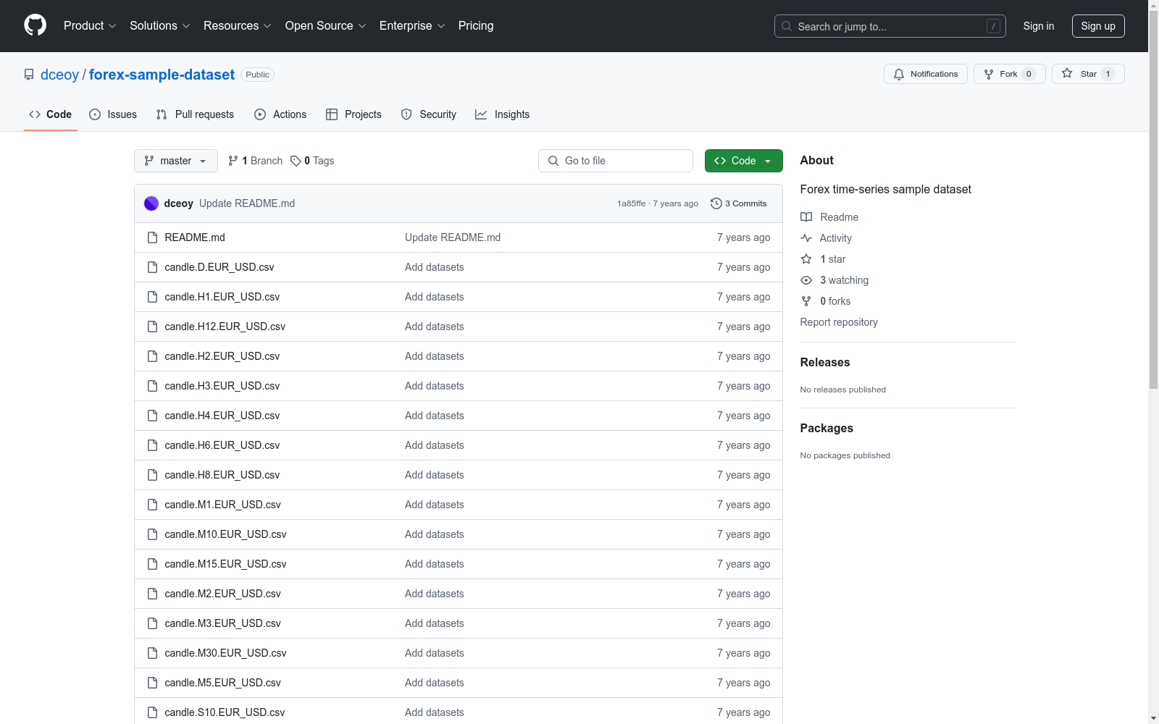Click the fork icon beside 0 forks
This screenshot has width=1159, height=724.
806,301
